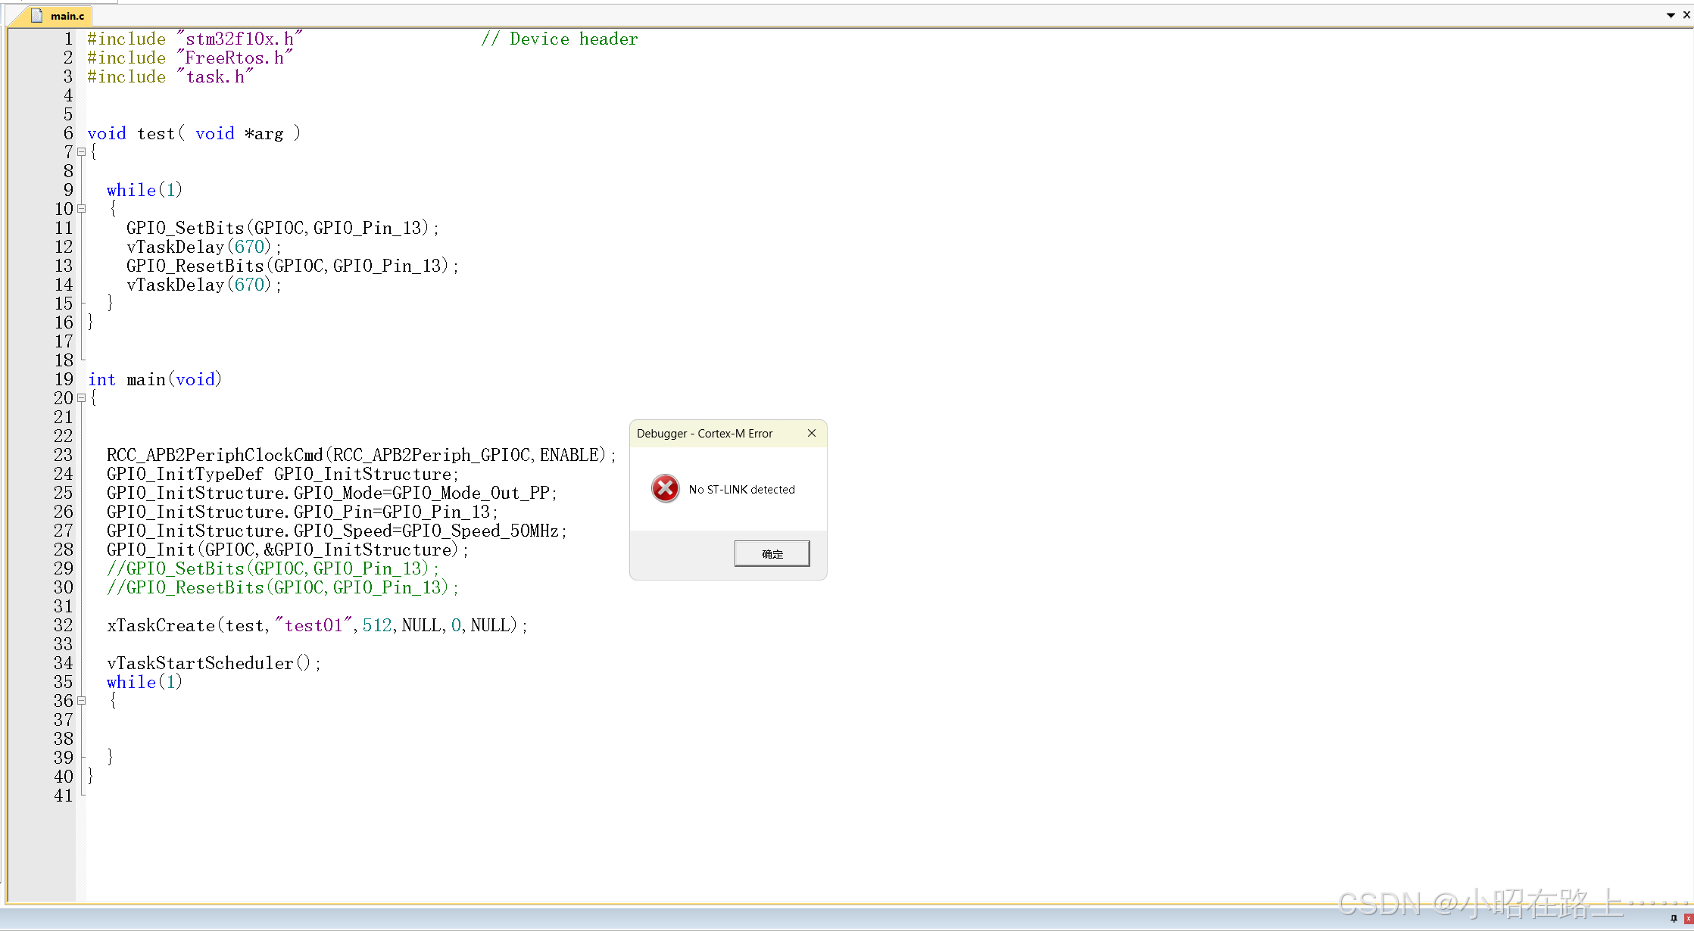Screen dimensions: 1694x931
Task: Click the 确定 button in the error dialog
Action: click(772, 553)
